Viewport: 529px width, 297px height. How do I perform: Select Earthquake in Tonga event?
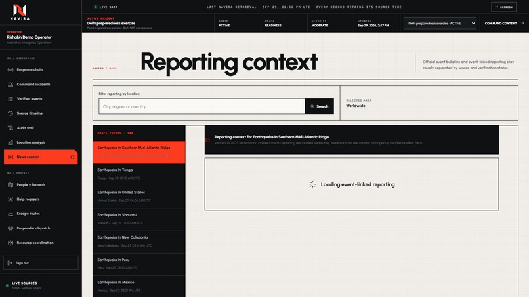point(139,174)
